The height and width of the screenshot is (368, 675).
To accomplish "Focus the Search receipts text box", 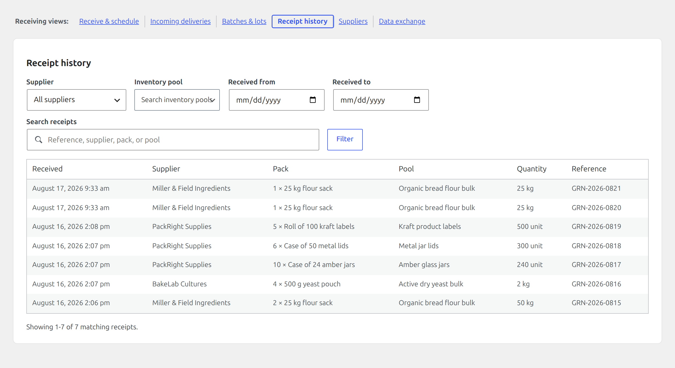I will click(173, 140).
